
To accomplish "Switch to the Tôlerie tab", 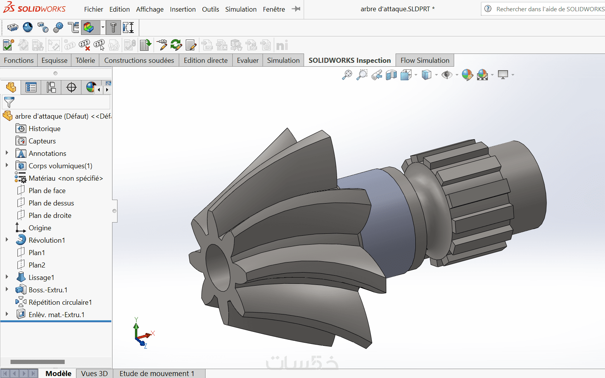I will (85, 60).
